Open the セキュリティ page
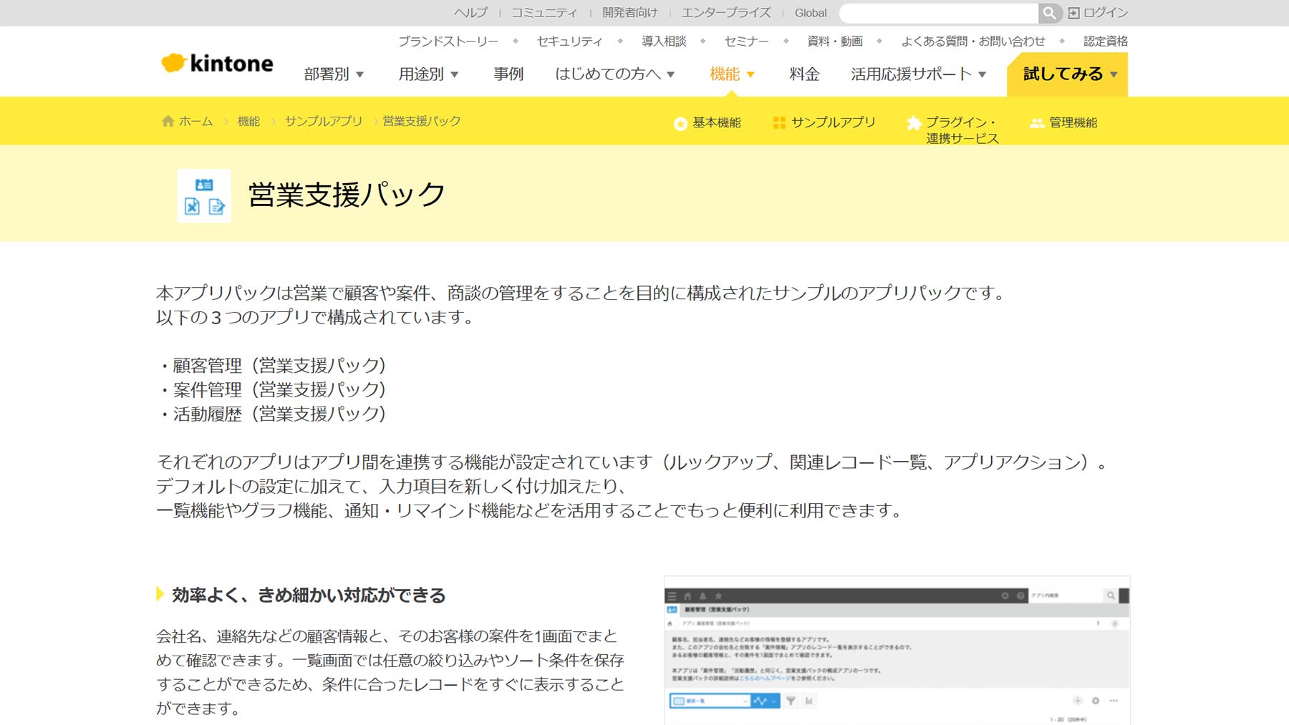The width and height of the screenshot is (1289, 725). click(x=570, y=42)
